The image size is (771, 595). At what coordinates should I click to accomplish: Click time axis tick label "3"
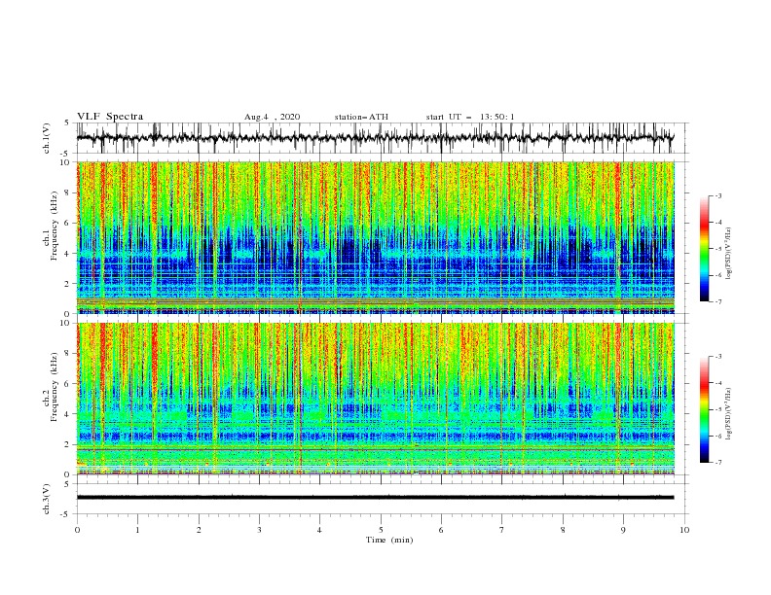(259, 530)
